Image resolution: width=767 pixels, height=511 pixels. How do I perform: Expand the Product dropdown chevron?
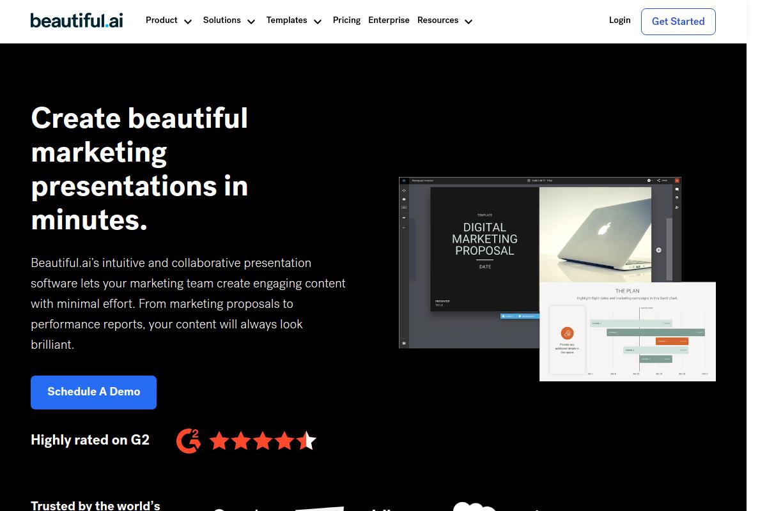tap(188, 22)
